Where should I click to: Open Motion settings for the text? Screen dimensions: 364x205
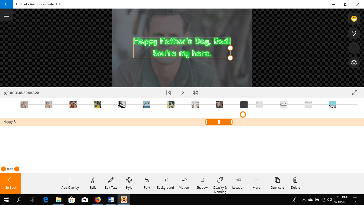(184, 183)
